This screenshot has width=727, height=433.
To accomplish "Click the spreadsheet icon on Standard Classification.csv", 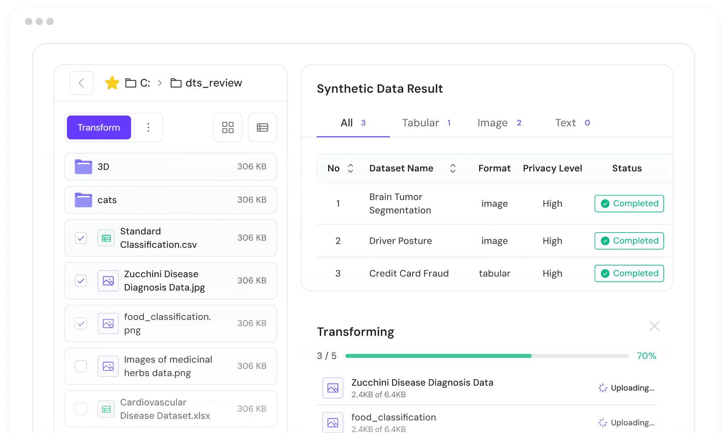I will (106, 238).
